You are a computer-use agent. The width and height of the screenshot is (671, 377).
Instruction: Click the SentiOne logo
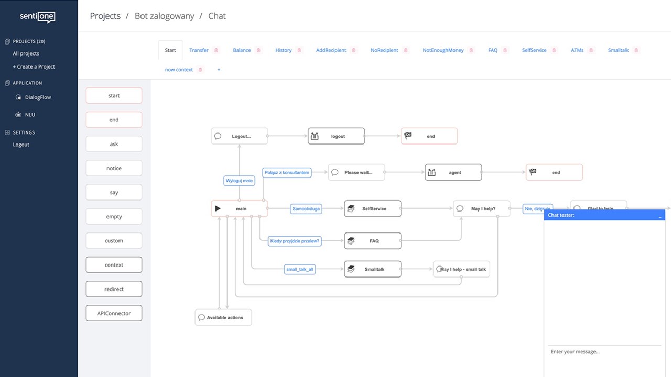coord(37,17)
